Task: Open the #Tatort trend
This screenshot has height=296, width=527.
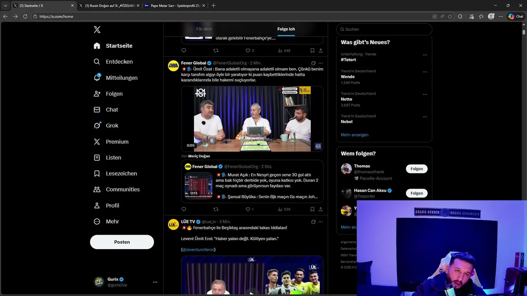Action: pos(348,60)
